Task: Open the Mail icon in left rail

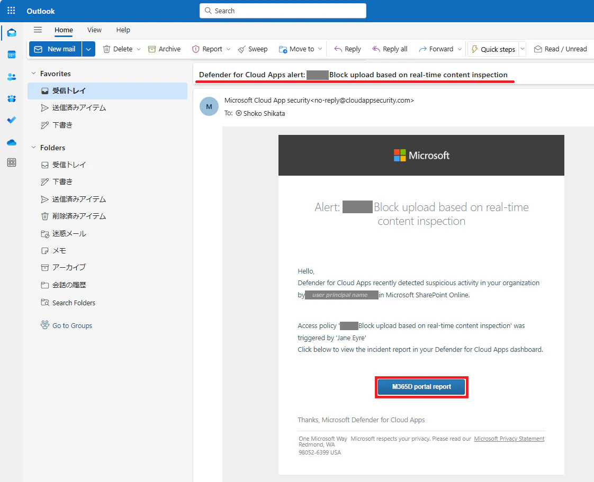Action: click(12, 33)
